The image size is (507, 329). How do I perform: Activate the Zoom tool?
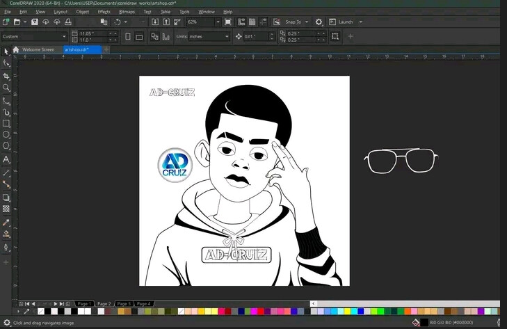(6, 88)
